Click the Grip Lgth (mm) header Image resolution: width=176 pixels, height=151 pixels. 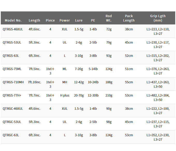[158, 18]
